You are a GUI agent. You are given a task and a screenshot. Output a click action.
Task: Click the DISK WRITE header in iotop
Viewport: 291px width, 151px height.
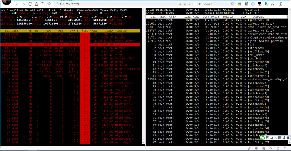pos(211,17)
